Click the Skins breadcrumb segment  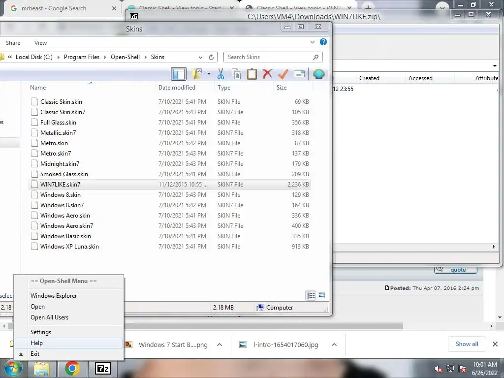(x=157, y=57)
